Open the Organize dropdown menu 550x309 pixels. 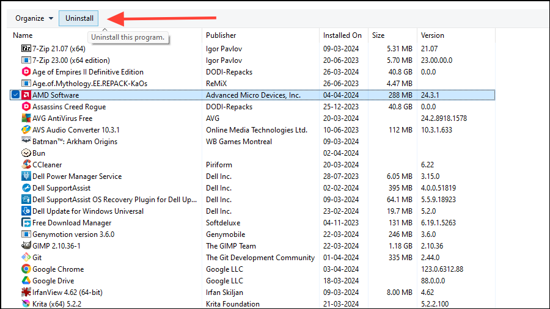point(34,18)
